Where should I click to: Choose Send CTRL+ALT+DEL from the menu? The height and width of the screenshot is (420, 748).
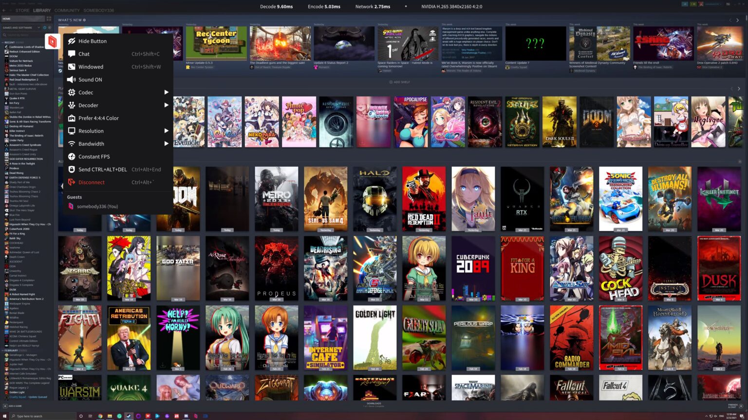(102, 169)
